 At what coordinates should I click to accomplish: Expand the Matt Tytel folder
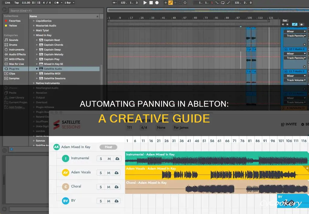[34, 30]
